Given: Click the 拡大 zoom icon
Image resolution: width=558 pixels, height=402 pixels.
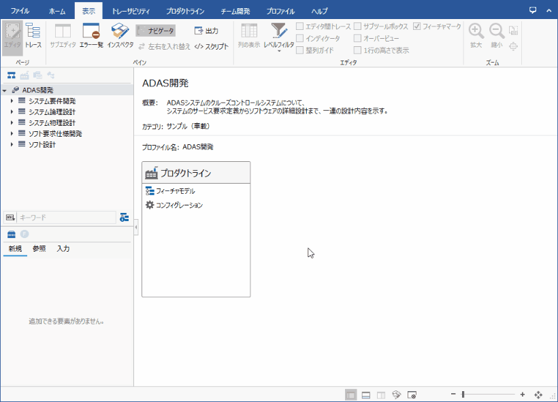Looking at the screenshot, I should 475,34.
